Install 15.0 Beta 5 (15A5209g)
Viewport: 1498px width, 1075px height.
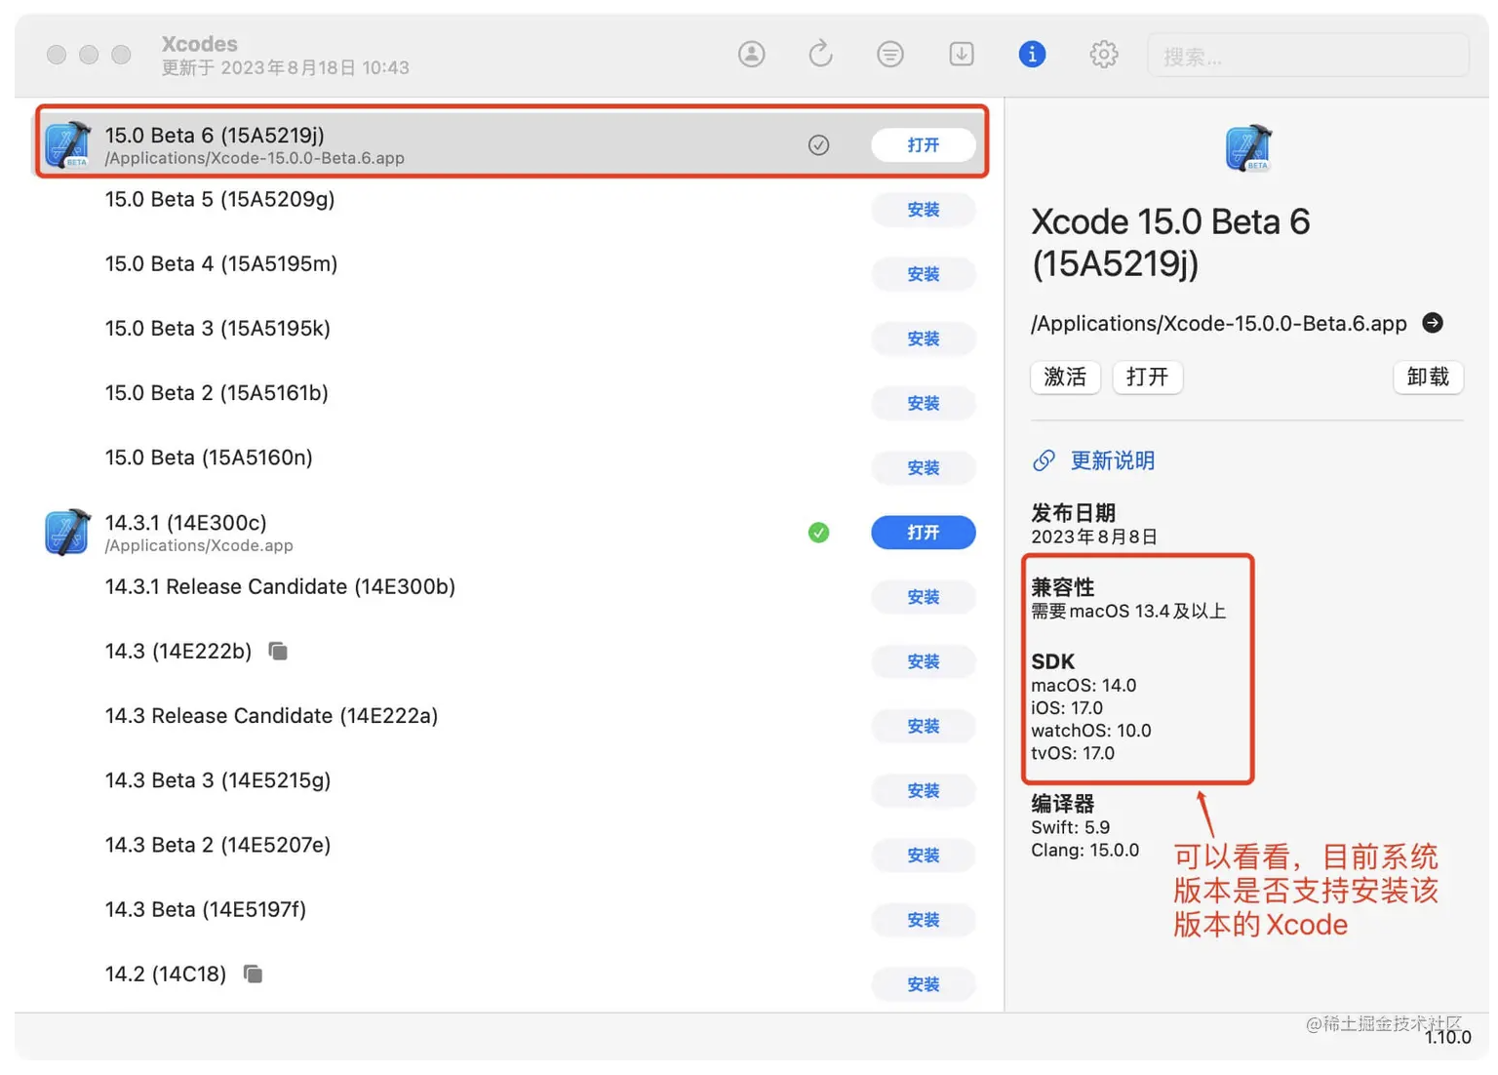coord(923,210)
